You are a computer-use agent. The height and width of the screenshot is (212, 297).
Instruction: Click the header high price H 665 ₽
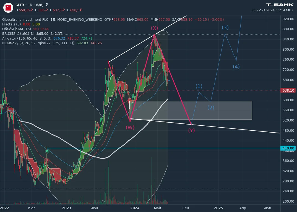pos(41,10)
